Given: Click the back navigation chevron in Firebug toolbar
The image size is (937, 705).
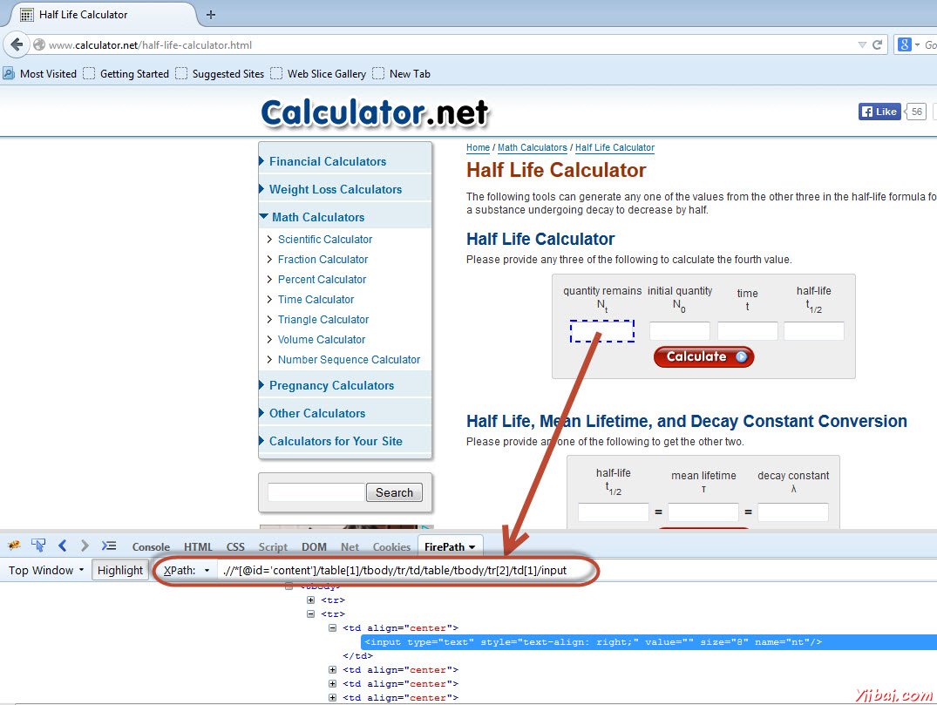Looking at the screenshot, I should click(62, 545).
